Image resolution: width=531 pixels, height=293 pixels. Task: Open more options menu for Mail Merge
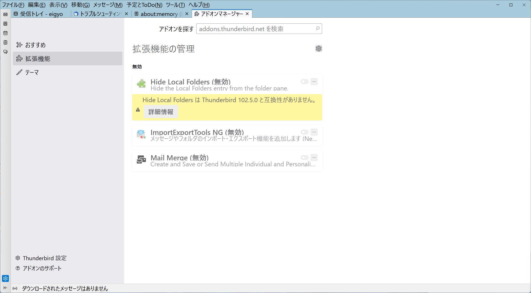(x=314, y=157)
